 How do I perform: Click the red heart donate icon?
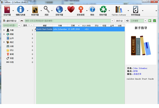pos(71,10)
